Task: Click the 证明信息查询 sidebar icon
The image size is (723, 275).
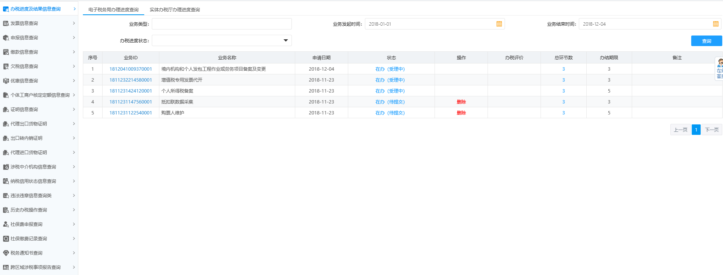Action: (x=6, y=110)
